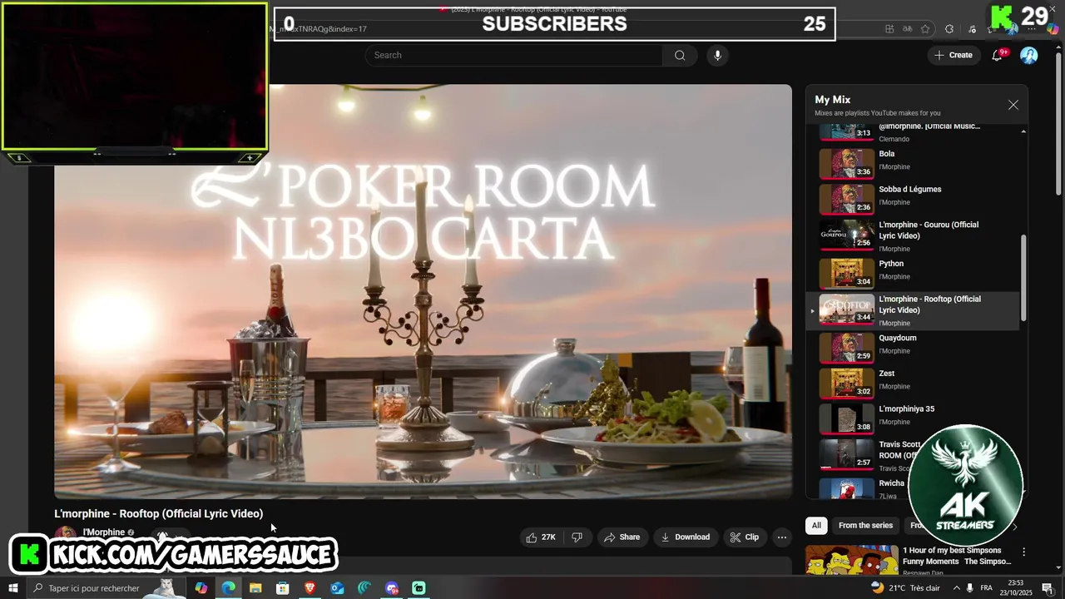Click playlist scrollbar up arrow

point(1023,131)
